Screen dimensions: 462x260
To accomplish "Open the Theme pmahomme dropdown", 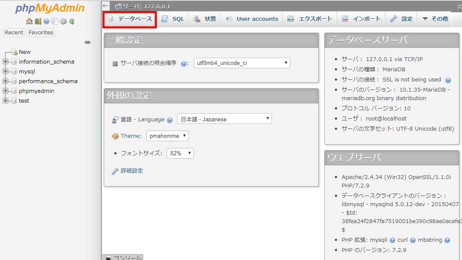I will click(x=167, y=136).
